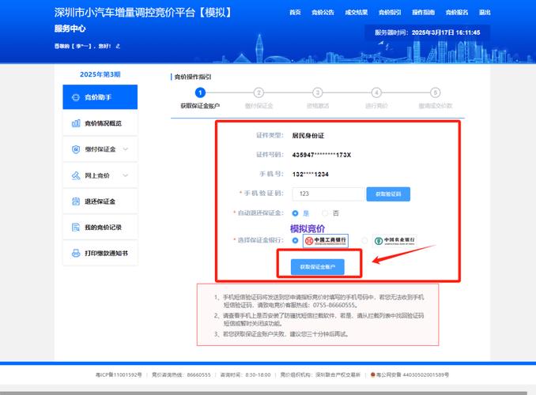This screenshot has width=536, height=395.
Task: Click the 手机验证码 input field
Action: (x=327, y=194)
